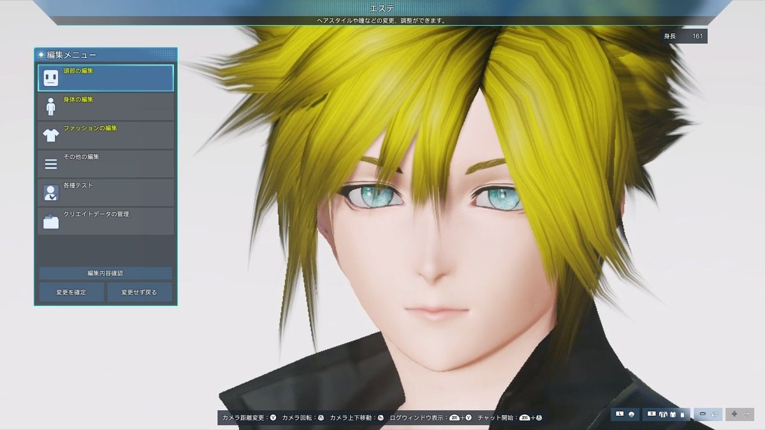Click the ヘアスタイルや瞳 description text
The height and width of the screenshot is (430, 765).
(382, 20)
